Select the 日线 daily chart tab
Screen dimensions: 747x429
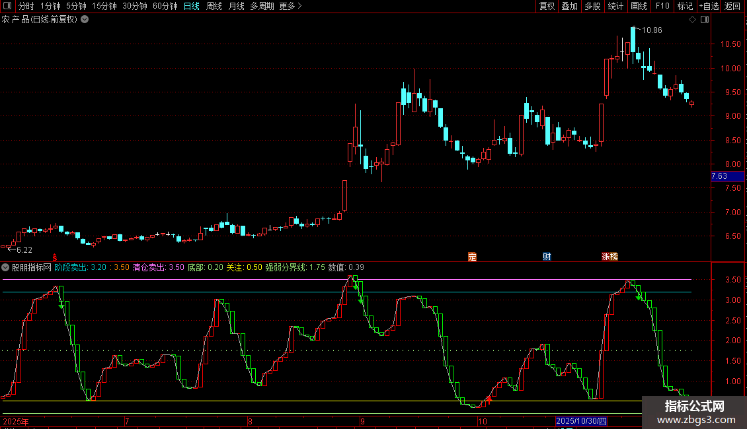pyautogui.click(x=192, y=6)
